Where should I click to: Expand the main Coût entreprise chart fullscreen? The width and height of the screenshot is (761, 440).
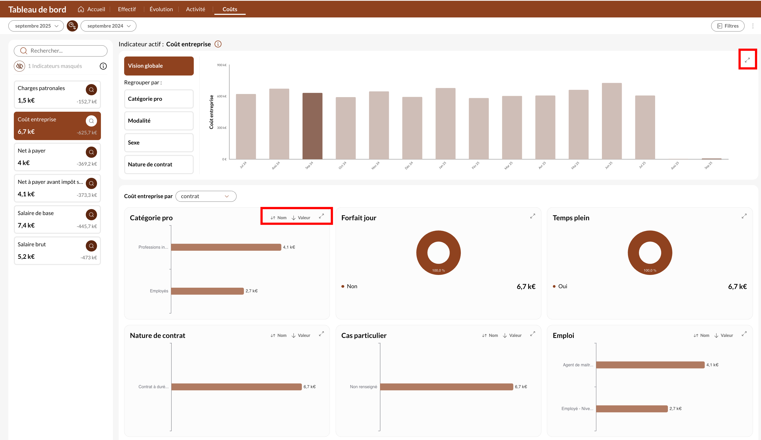747,60
